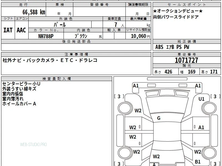The width and height of the screenshot is (222, 166).
Task: Select the セールスポイント header
Action: point(186,5)
